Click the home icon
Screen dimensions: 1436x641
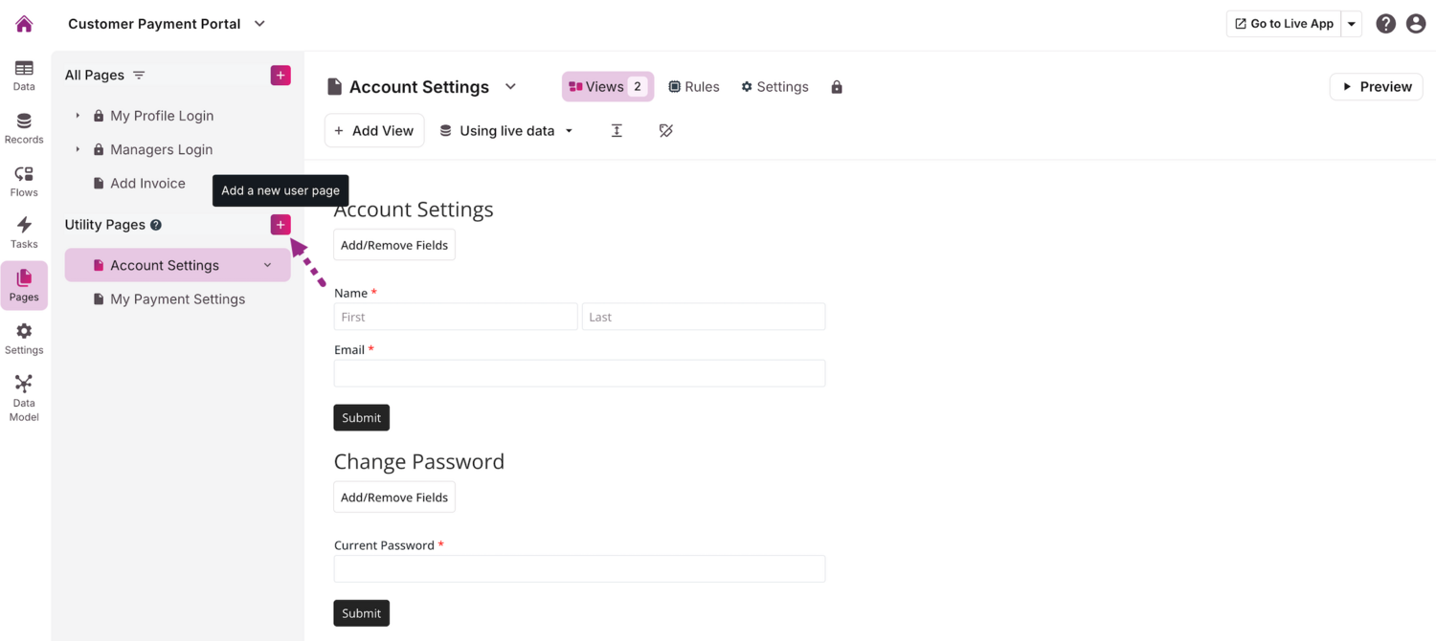pyautogui.click(x=24, y=24)
